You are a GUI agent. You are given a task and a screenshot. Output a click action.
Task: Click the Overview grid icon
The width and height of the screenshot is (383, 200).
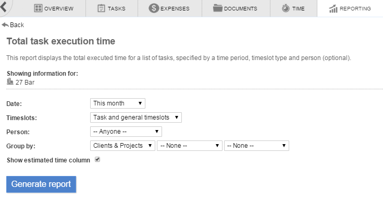[x=38, y=8]
